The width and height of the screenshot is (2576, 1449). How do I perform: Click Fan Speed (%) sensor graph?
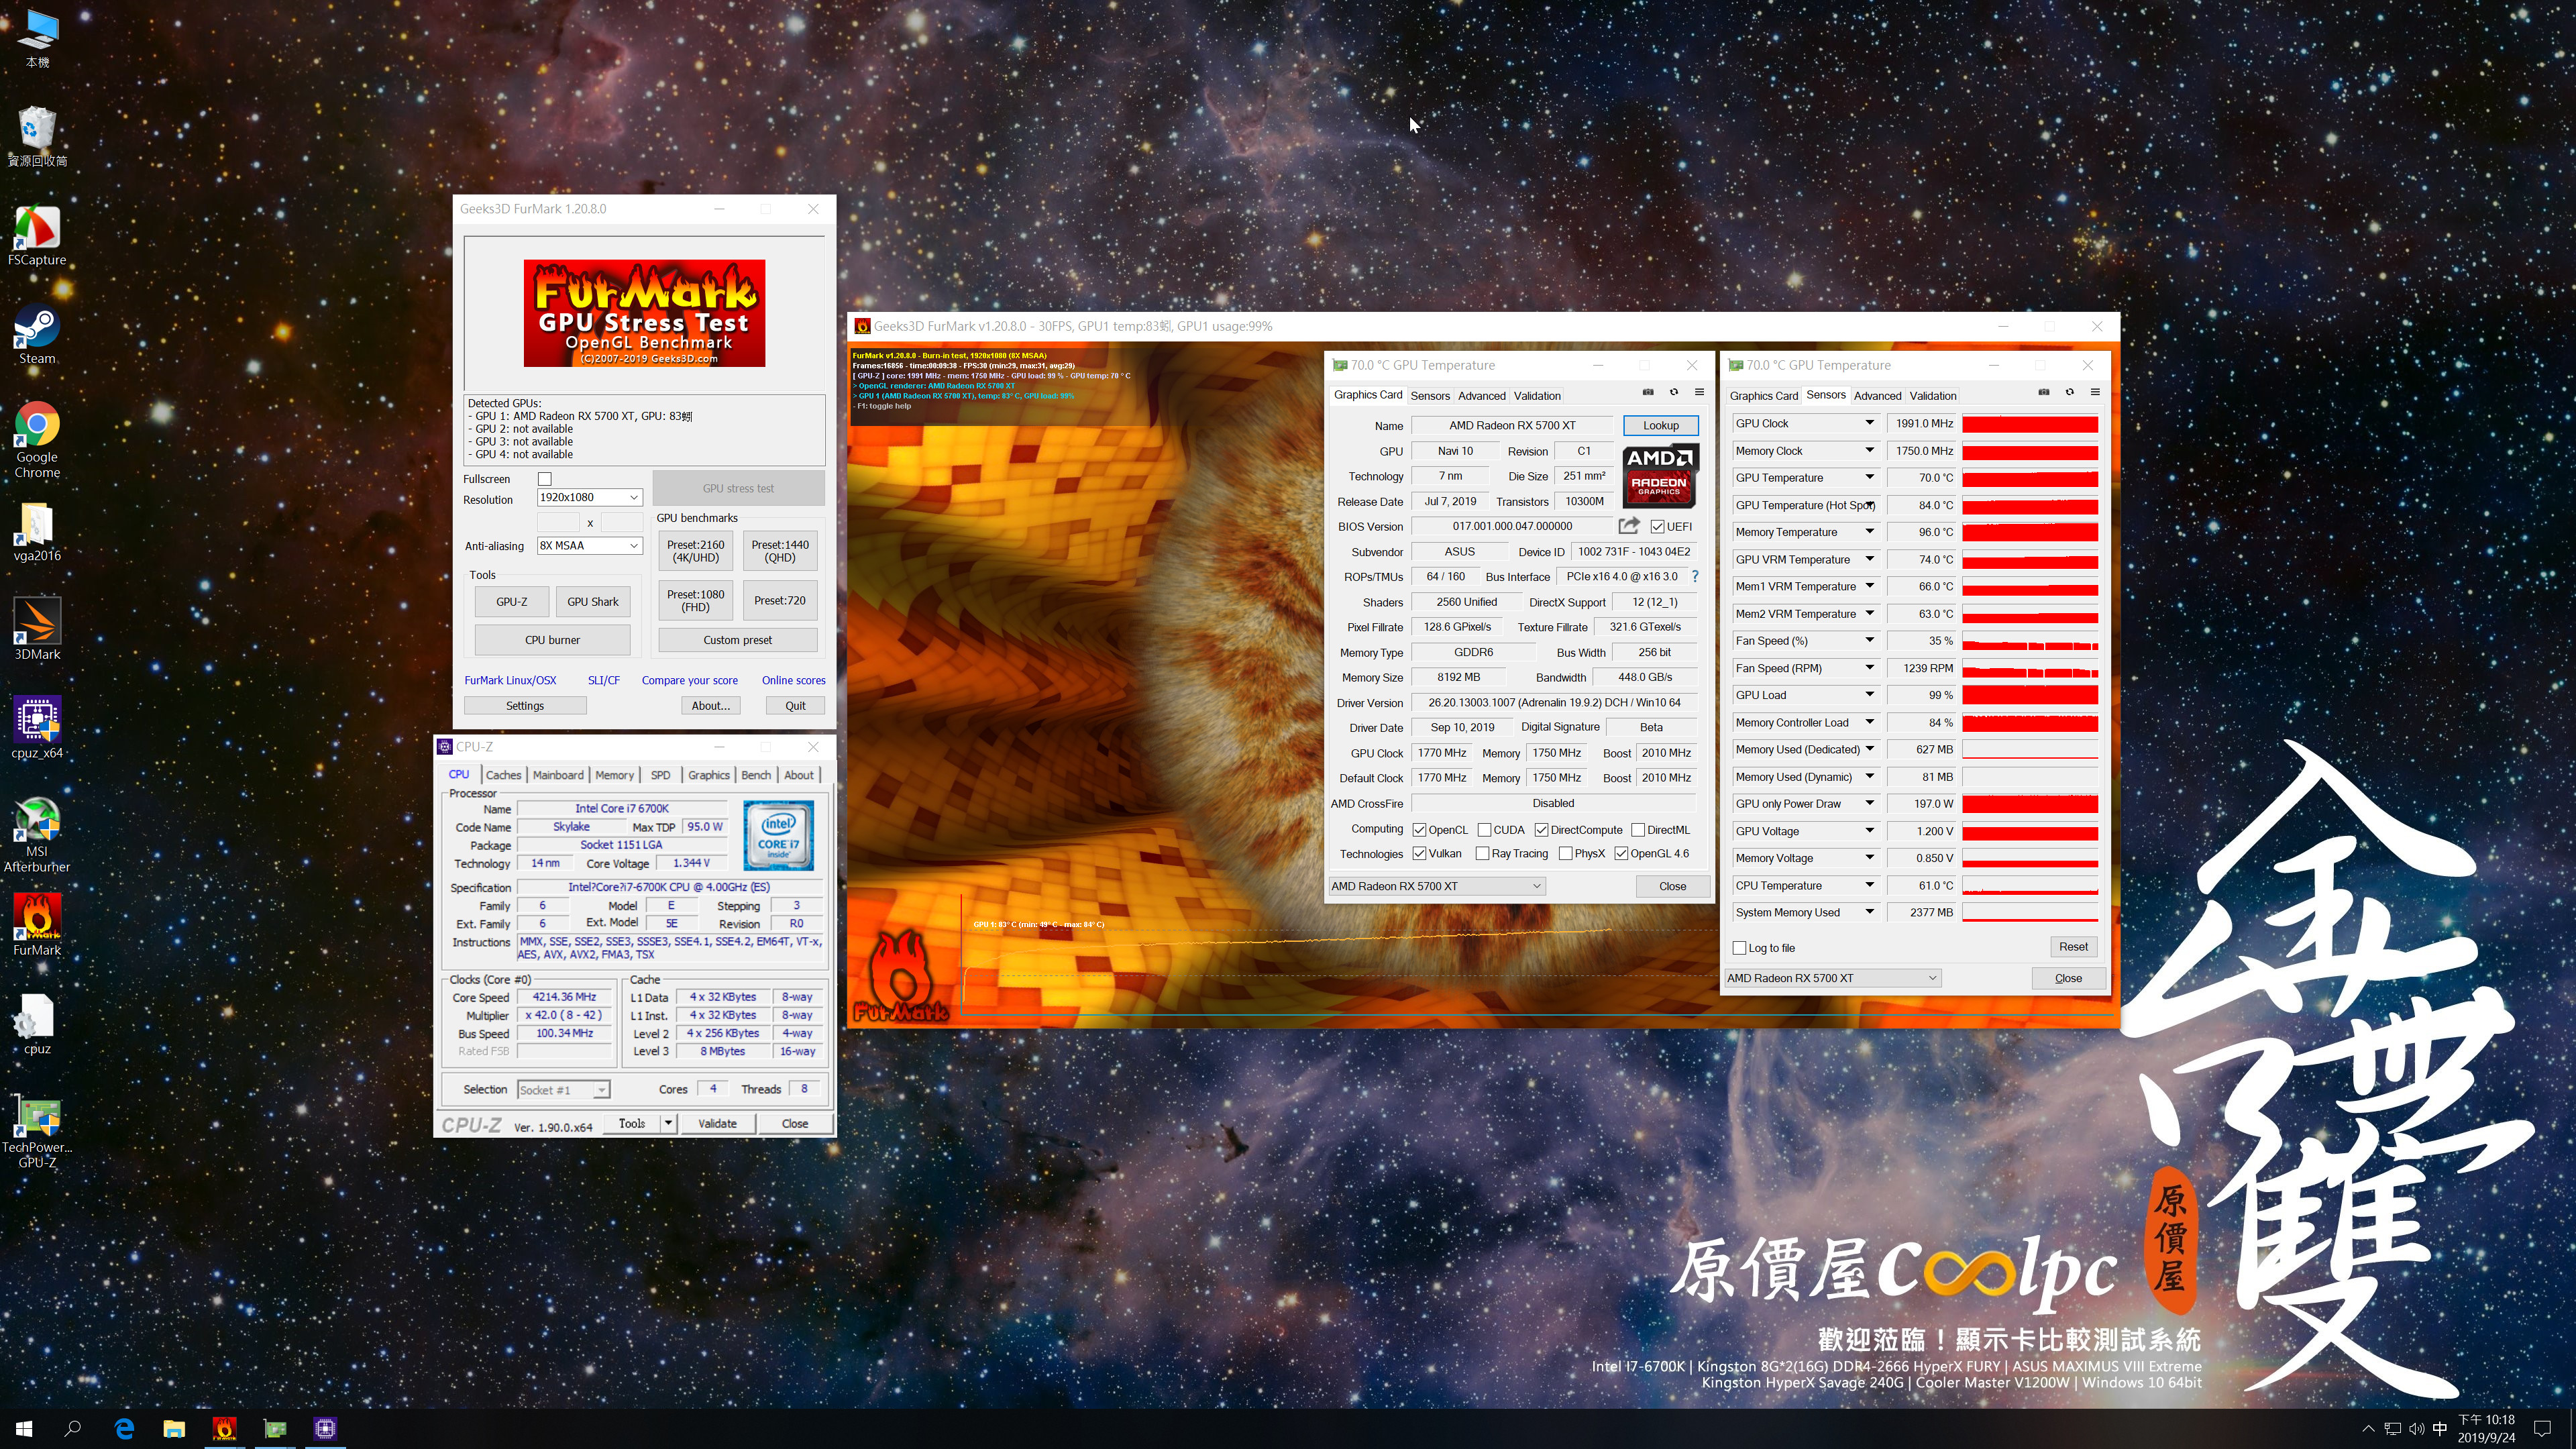[2029, 641]
